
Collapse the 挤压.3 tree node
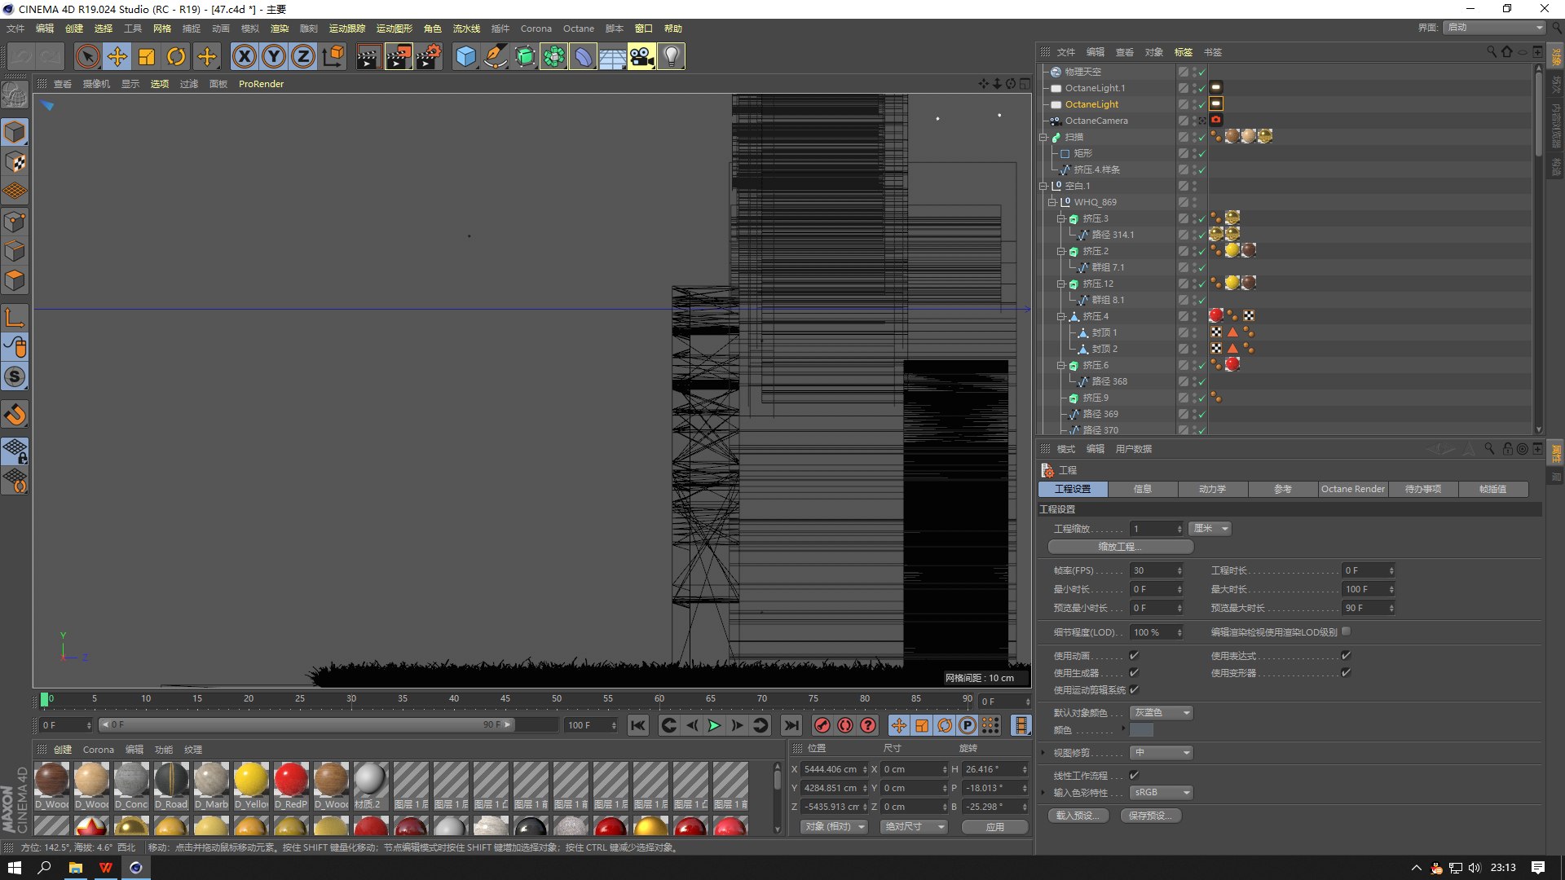1060,218
